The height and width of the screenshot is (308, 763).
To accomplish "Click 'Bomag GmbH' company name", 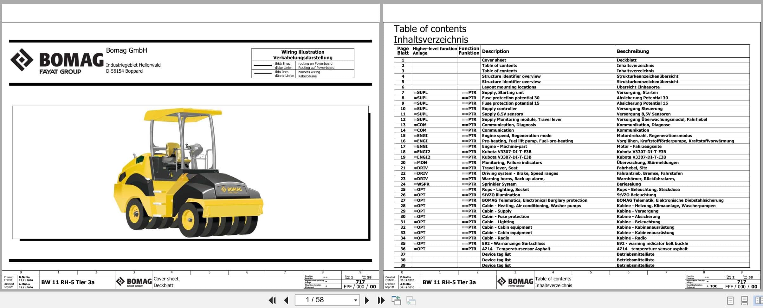I will [x=126, y=50].
